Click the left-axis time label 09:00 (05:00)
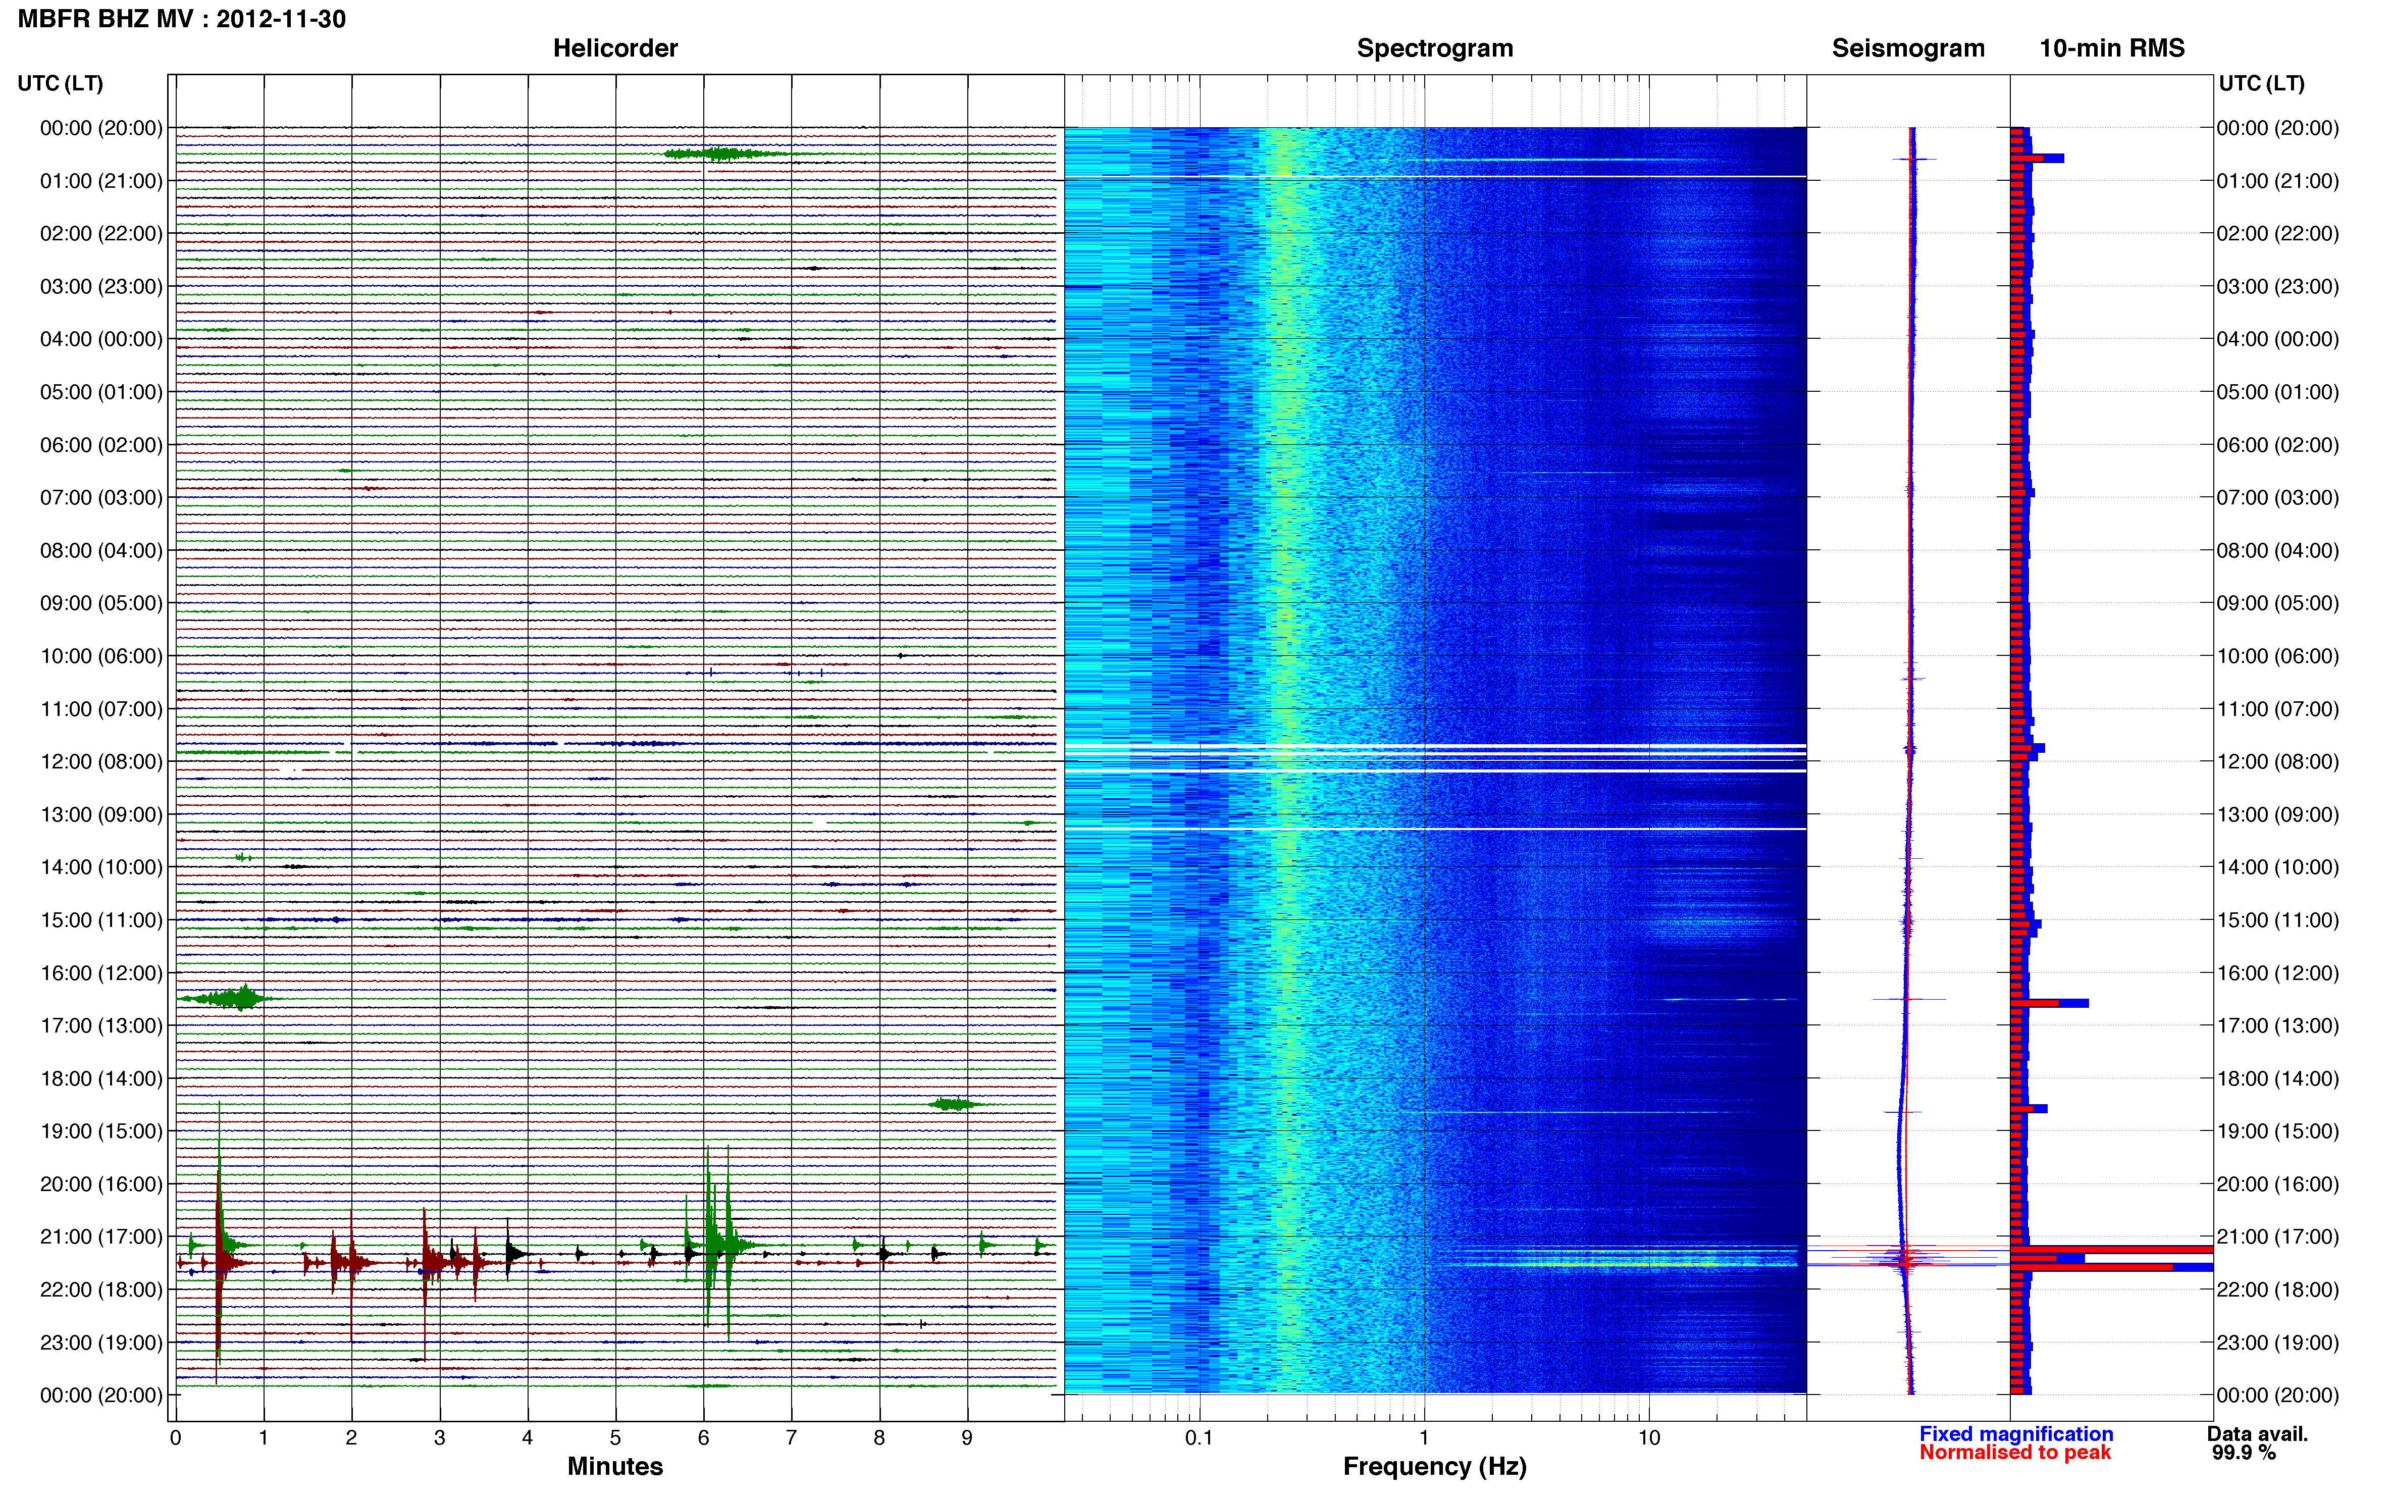The height and width of the screenshot is (1496, 2393). (101, 603)
